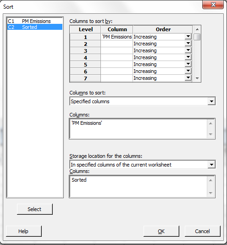
Task: Click the sort levels table scroll up arrow
Action: tap(197, 29)
